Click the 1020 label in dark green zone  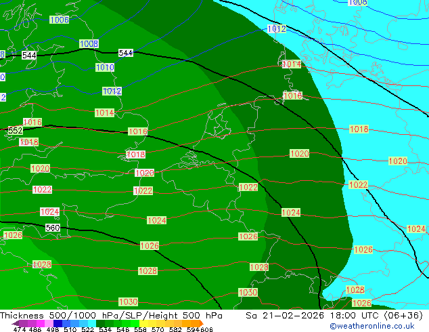click(x=300, y=153)
